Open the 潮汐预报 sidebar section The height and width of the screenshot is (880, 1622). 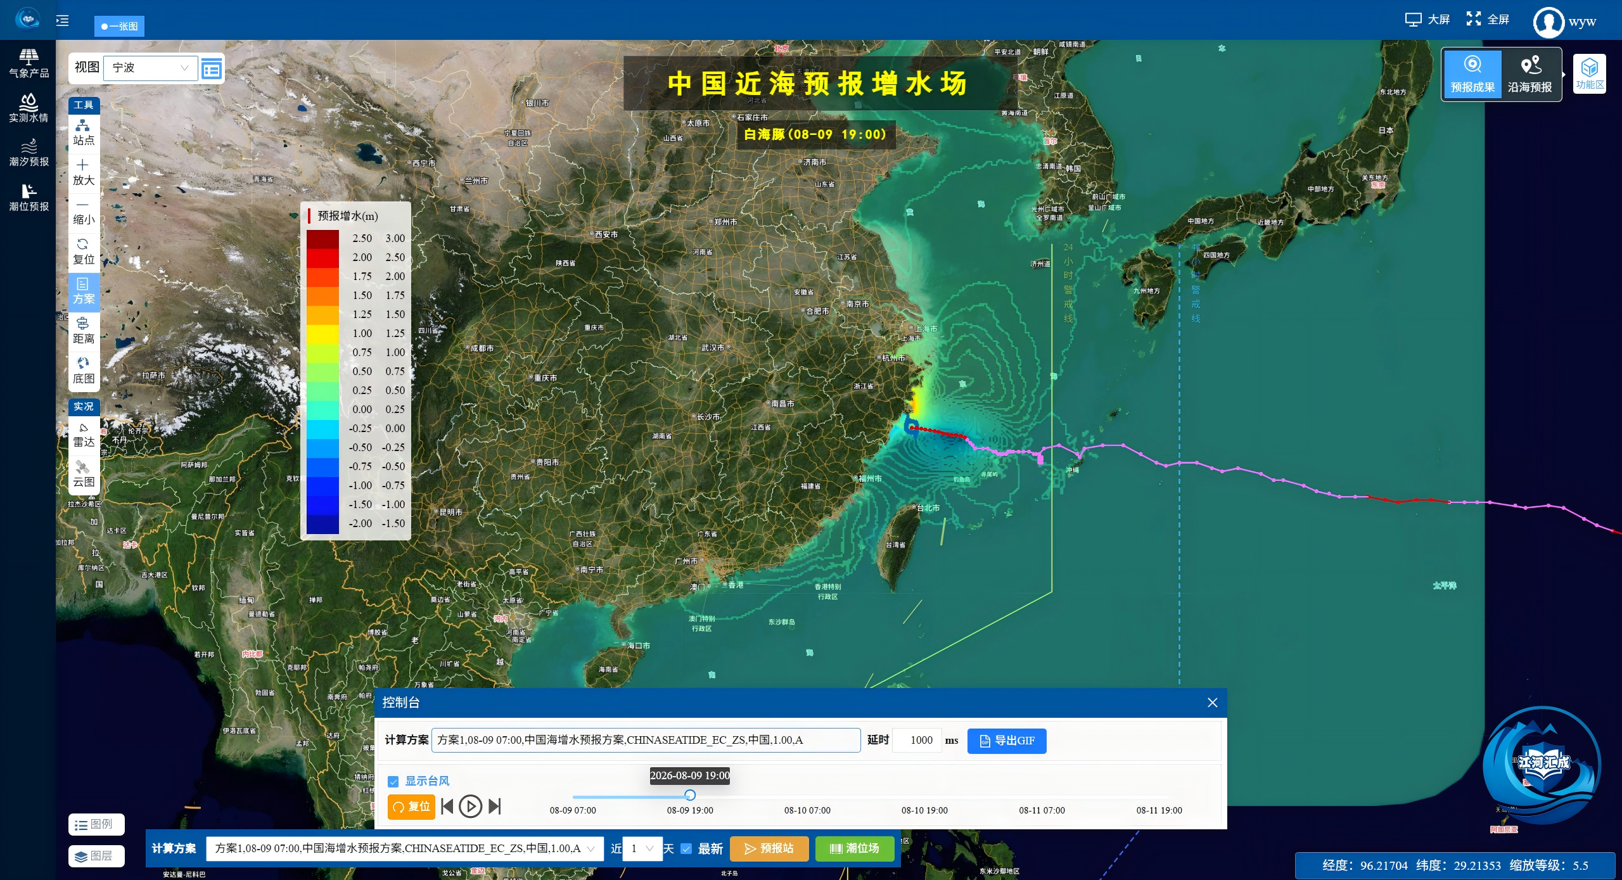(x=29, y=153)
